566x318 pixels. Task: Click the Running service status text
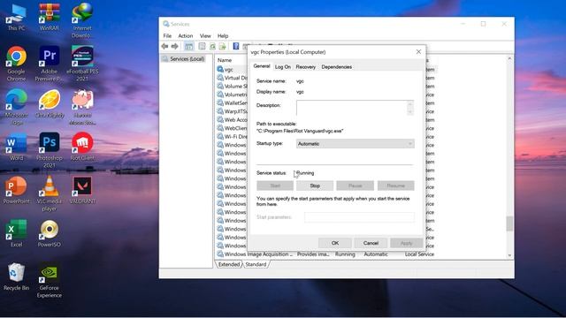pos(305,173)
